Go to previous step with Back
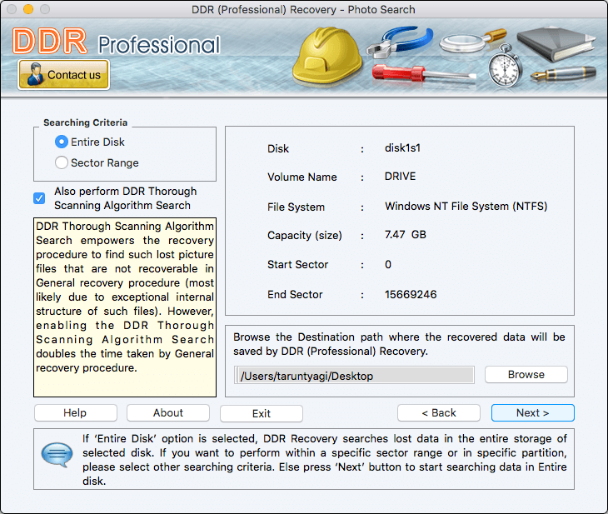 [x=439, y=412]
